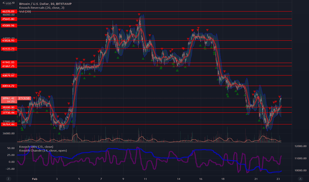Select the Kovach OBV indicator legend

point(36,147)
